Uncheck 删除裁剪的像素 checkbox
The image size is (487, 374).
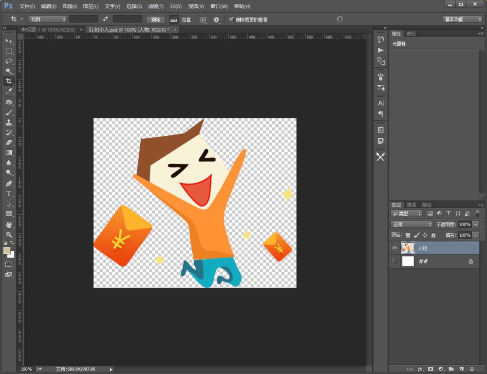[x=231, y=19]
